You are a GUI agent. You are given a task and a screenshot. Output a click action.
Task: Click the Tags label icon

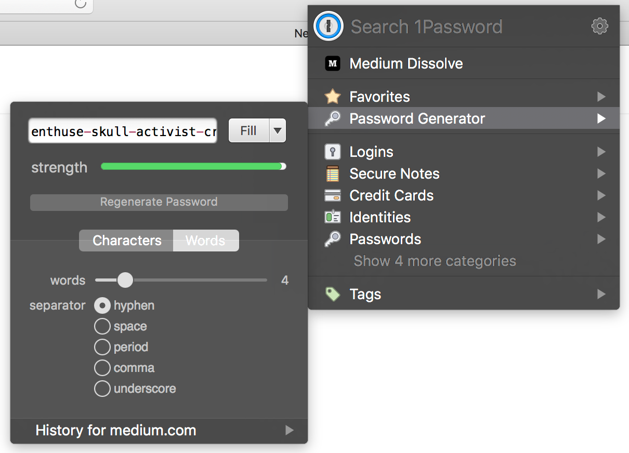click(x=333, y=294)
